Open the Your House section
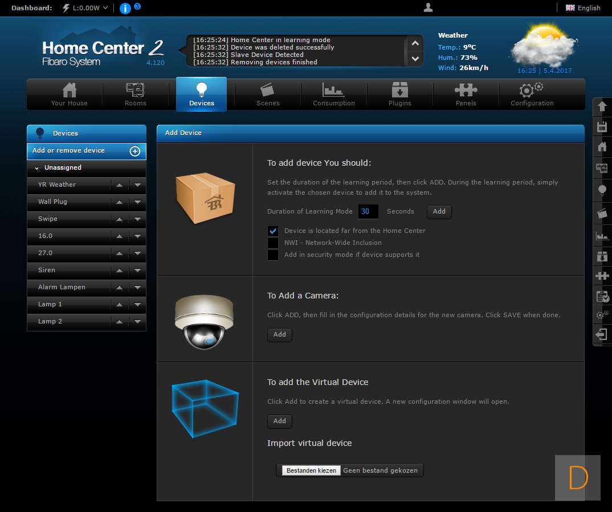 point(70,95)
